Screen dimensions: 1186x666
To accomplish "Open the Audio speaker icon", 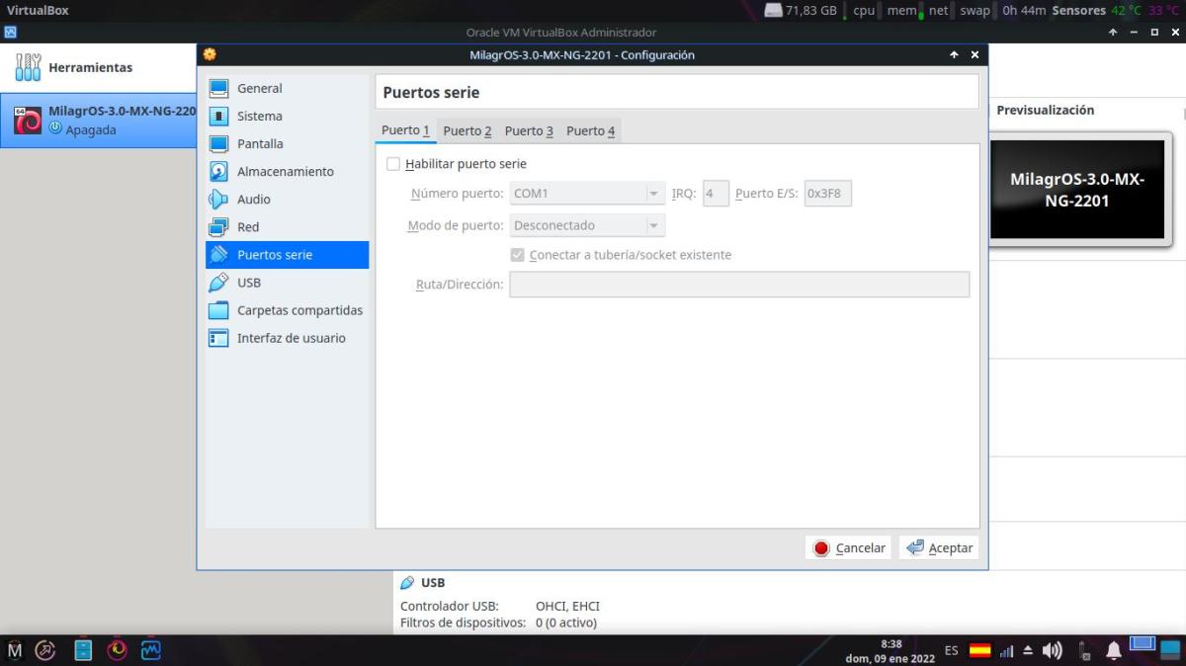I will pos(218,200).
